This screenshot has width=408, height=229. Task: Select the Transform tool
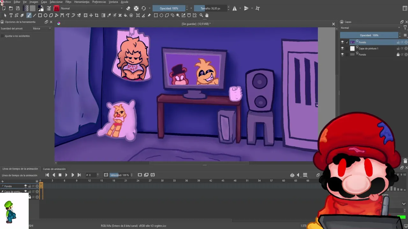tap(85, 15)
